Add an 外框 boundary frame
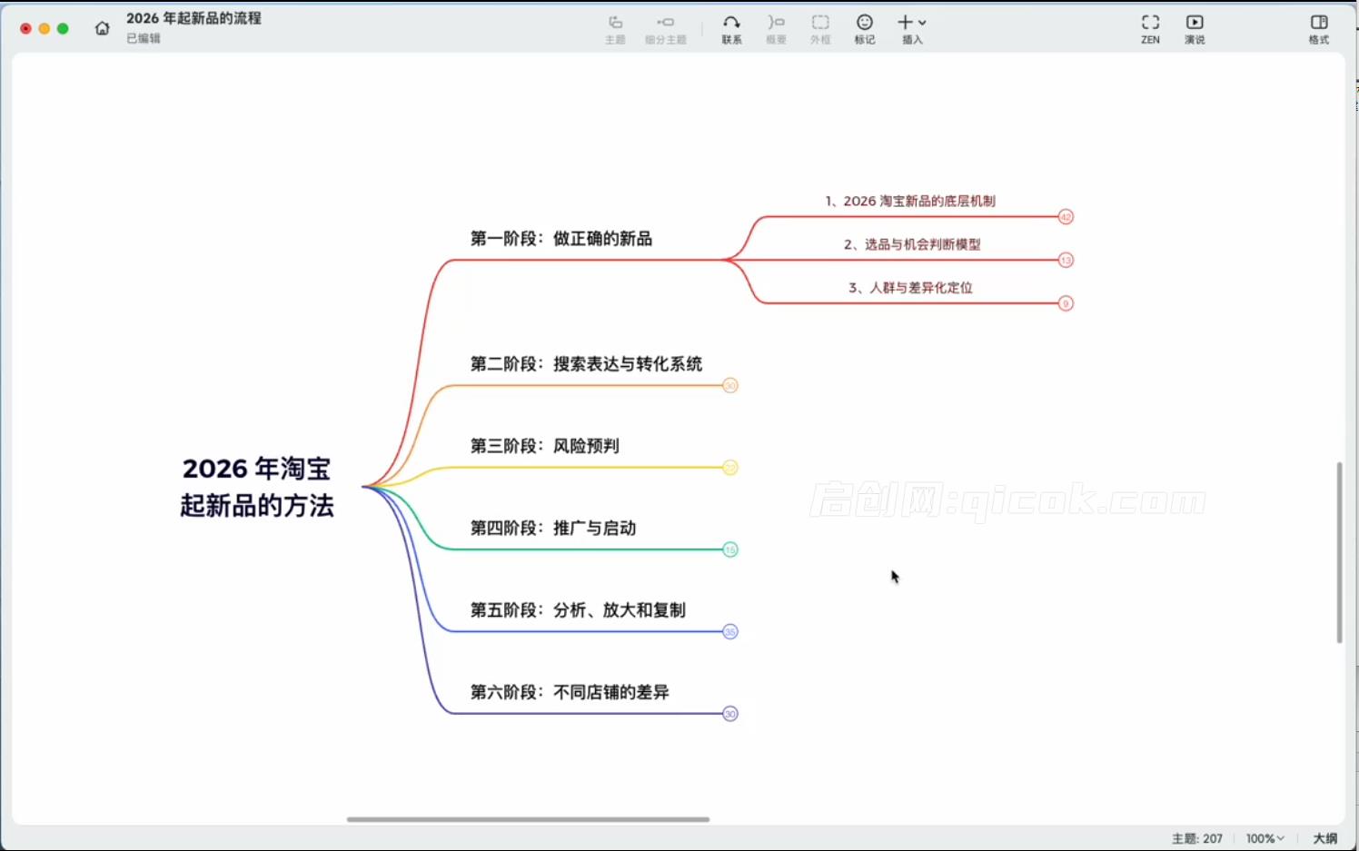 coord(820,29)
